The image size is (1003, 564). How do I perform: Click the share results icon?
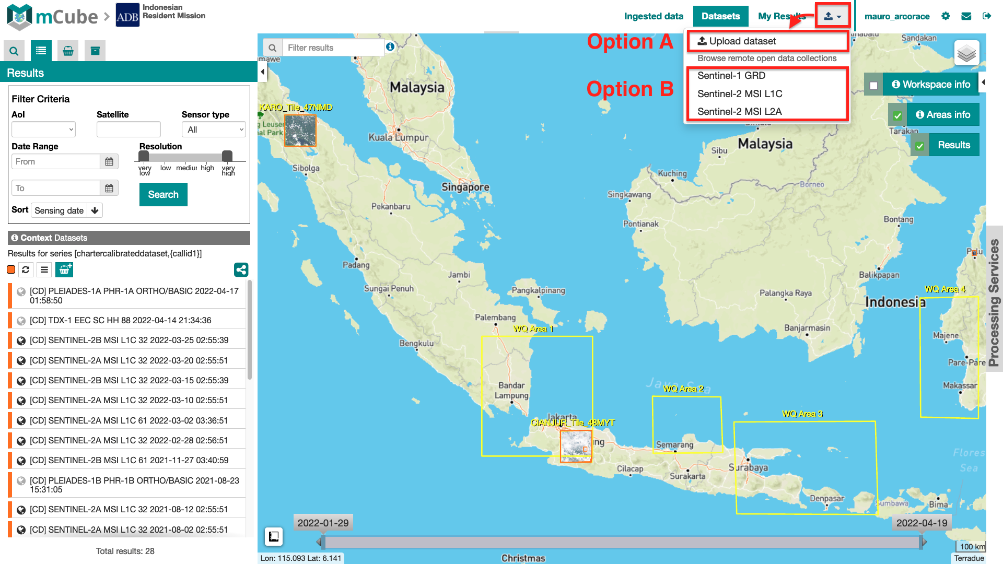(x=241, y=270)
